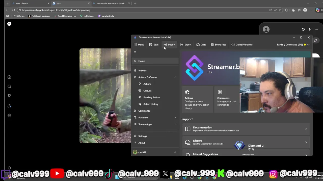Open the browser tab list dropdown arrow
The image size is (323, 181).
click(8, 4)
